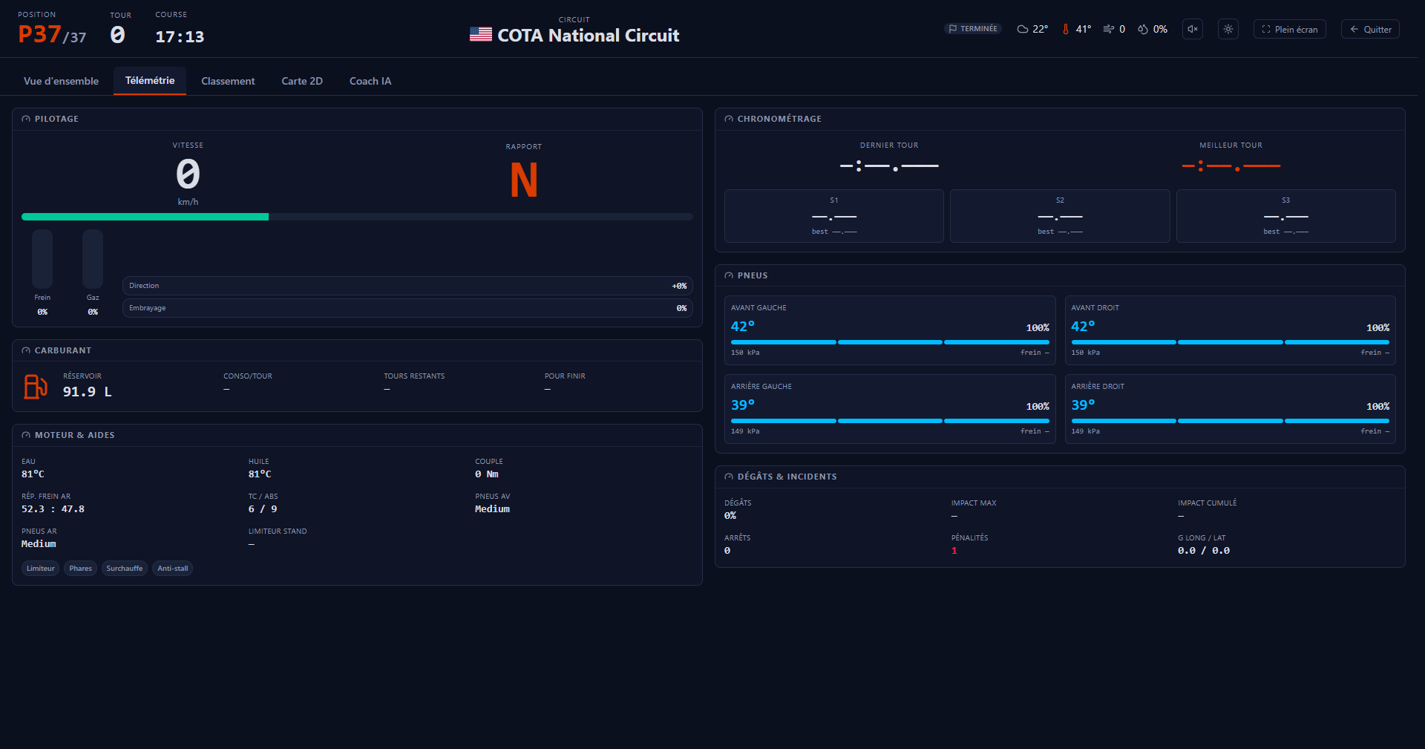Click the 91.9 L reservoir value
The height and width of the screenshot is (749, 1425).
click(87, 391)
